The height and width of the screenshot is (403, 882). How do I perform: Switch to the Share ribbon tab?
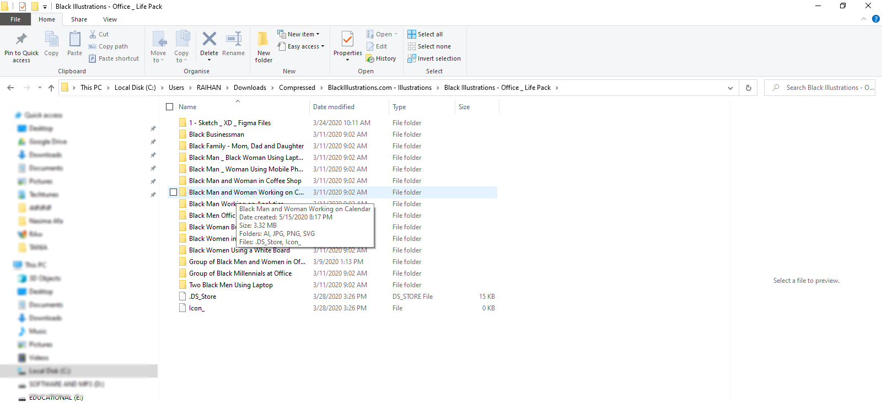pos(79,19)
